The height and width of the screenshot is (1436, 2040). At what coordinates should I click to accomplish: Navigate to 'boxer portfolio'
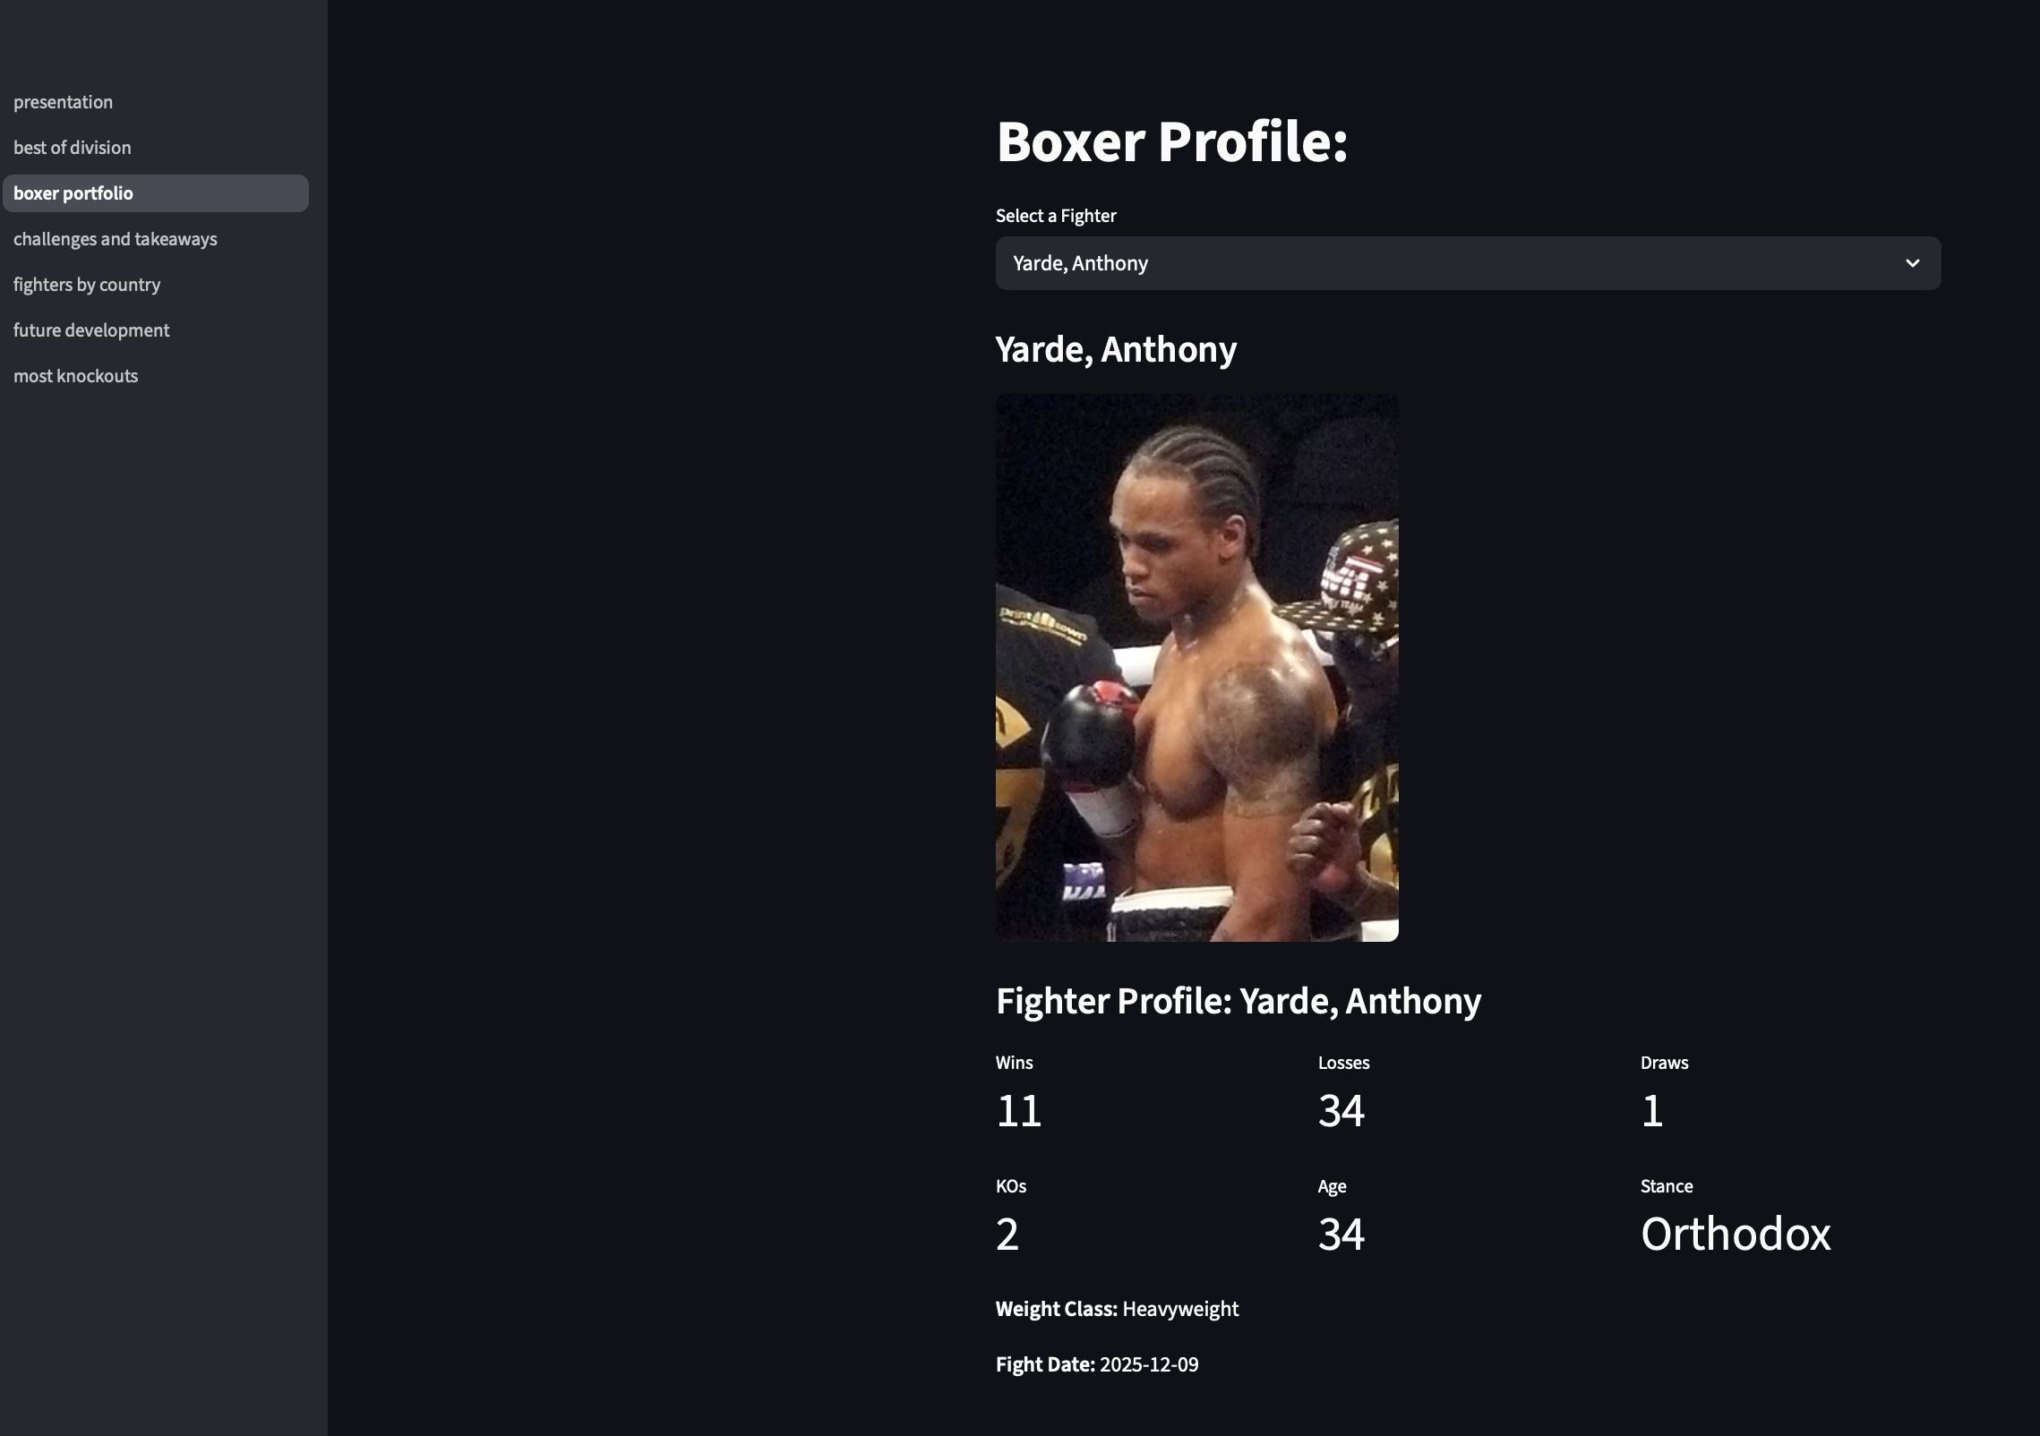73,192
